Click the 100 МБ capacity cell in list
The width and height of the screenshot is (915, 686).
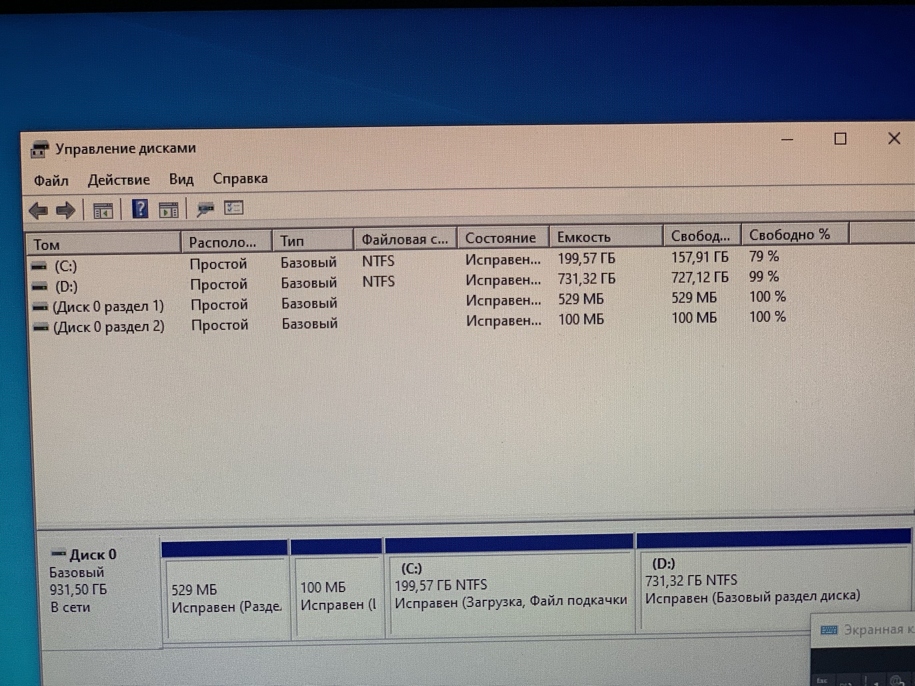(581, 319)
